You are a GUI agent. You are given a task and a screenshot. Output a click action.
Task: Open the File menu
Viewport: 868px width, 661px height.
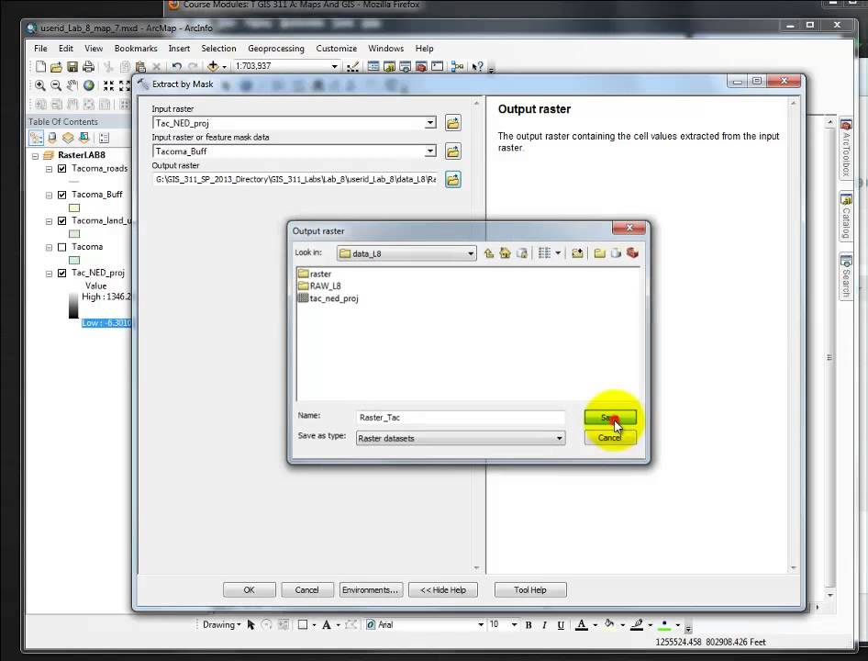point(40,49)
